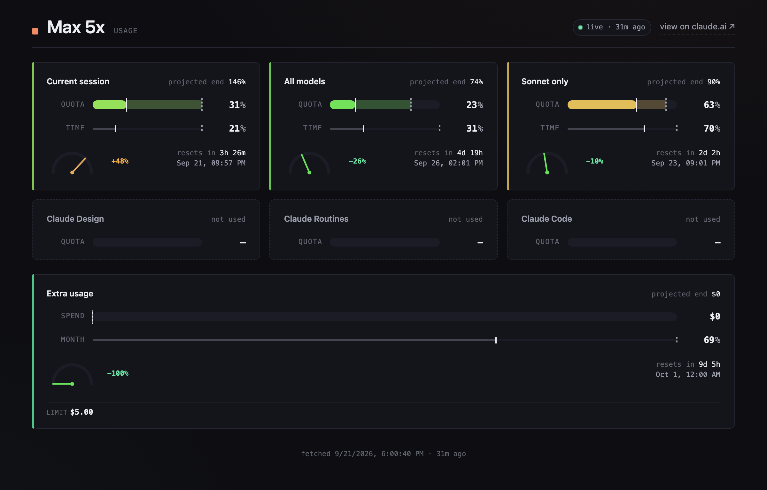Click the Claude Routines empty quota bar
The image size is (767, 490).
pos(385,242)
